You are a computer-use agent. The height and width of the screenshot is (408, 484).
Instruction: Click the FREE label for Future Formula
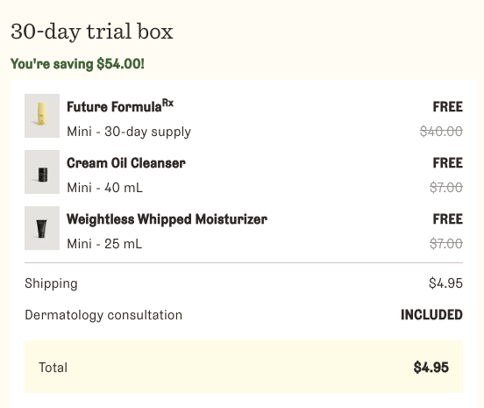pos(447,107)
